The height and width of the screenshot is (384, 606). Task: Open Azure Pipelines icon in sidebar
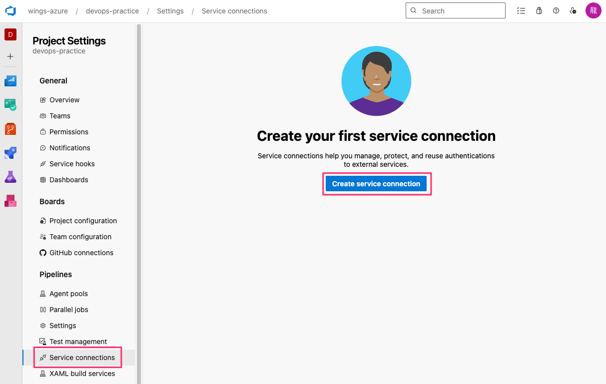10,153
